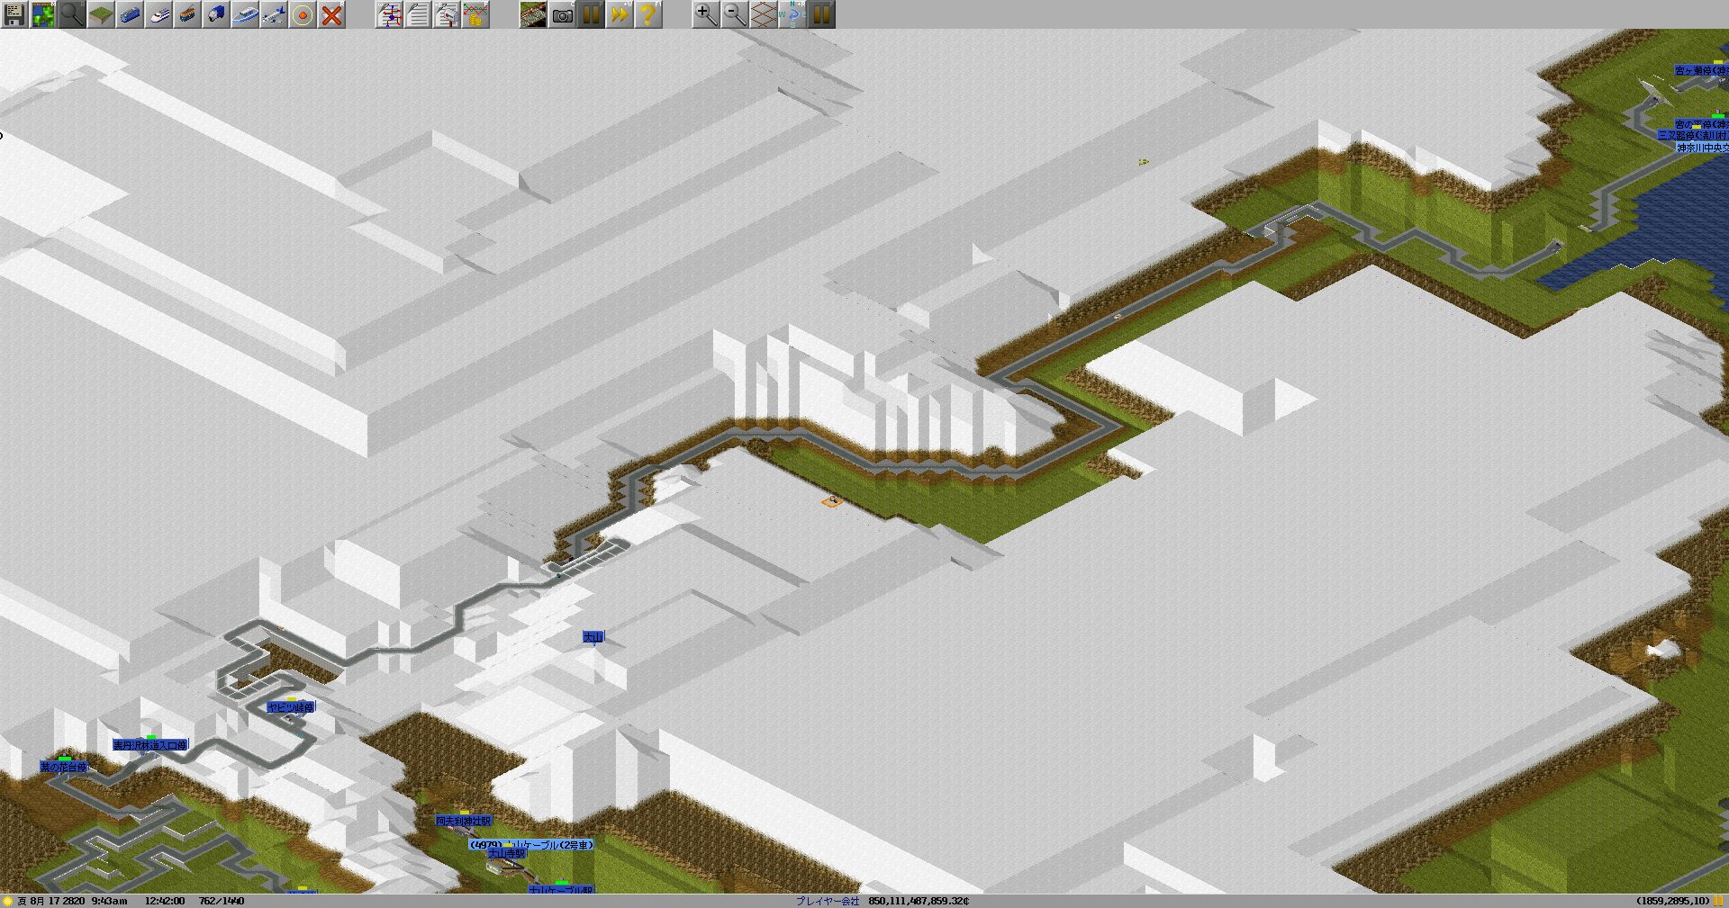Rotate the map with the compass icon
The width and height of the screenshot is (1729, 908).
coord(792,14)
